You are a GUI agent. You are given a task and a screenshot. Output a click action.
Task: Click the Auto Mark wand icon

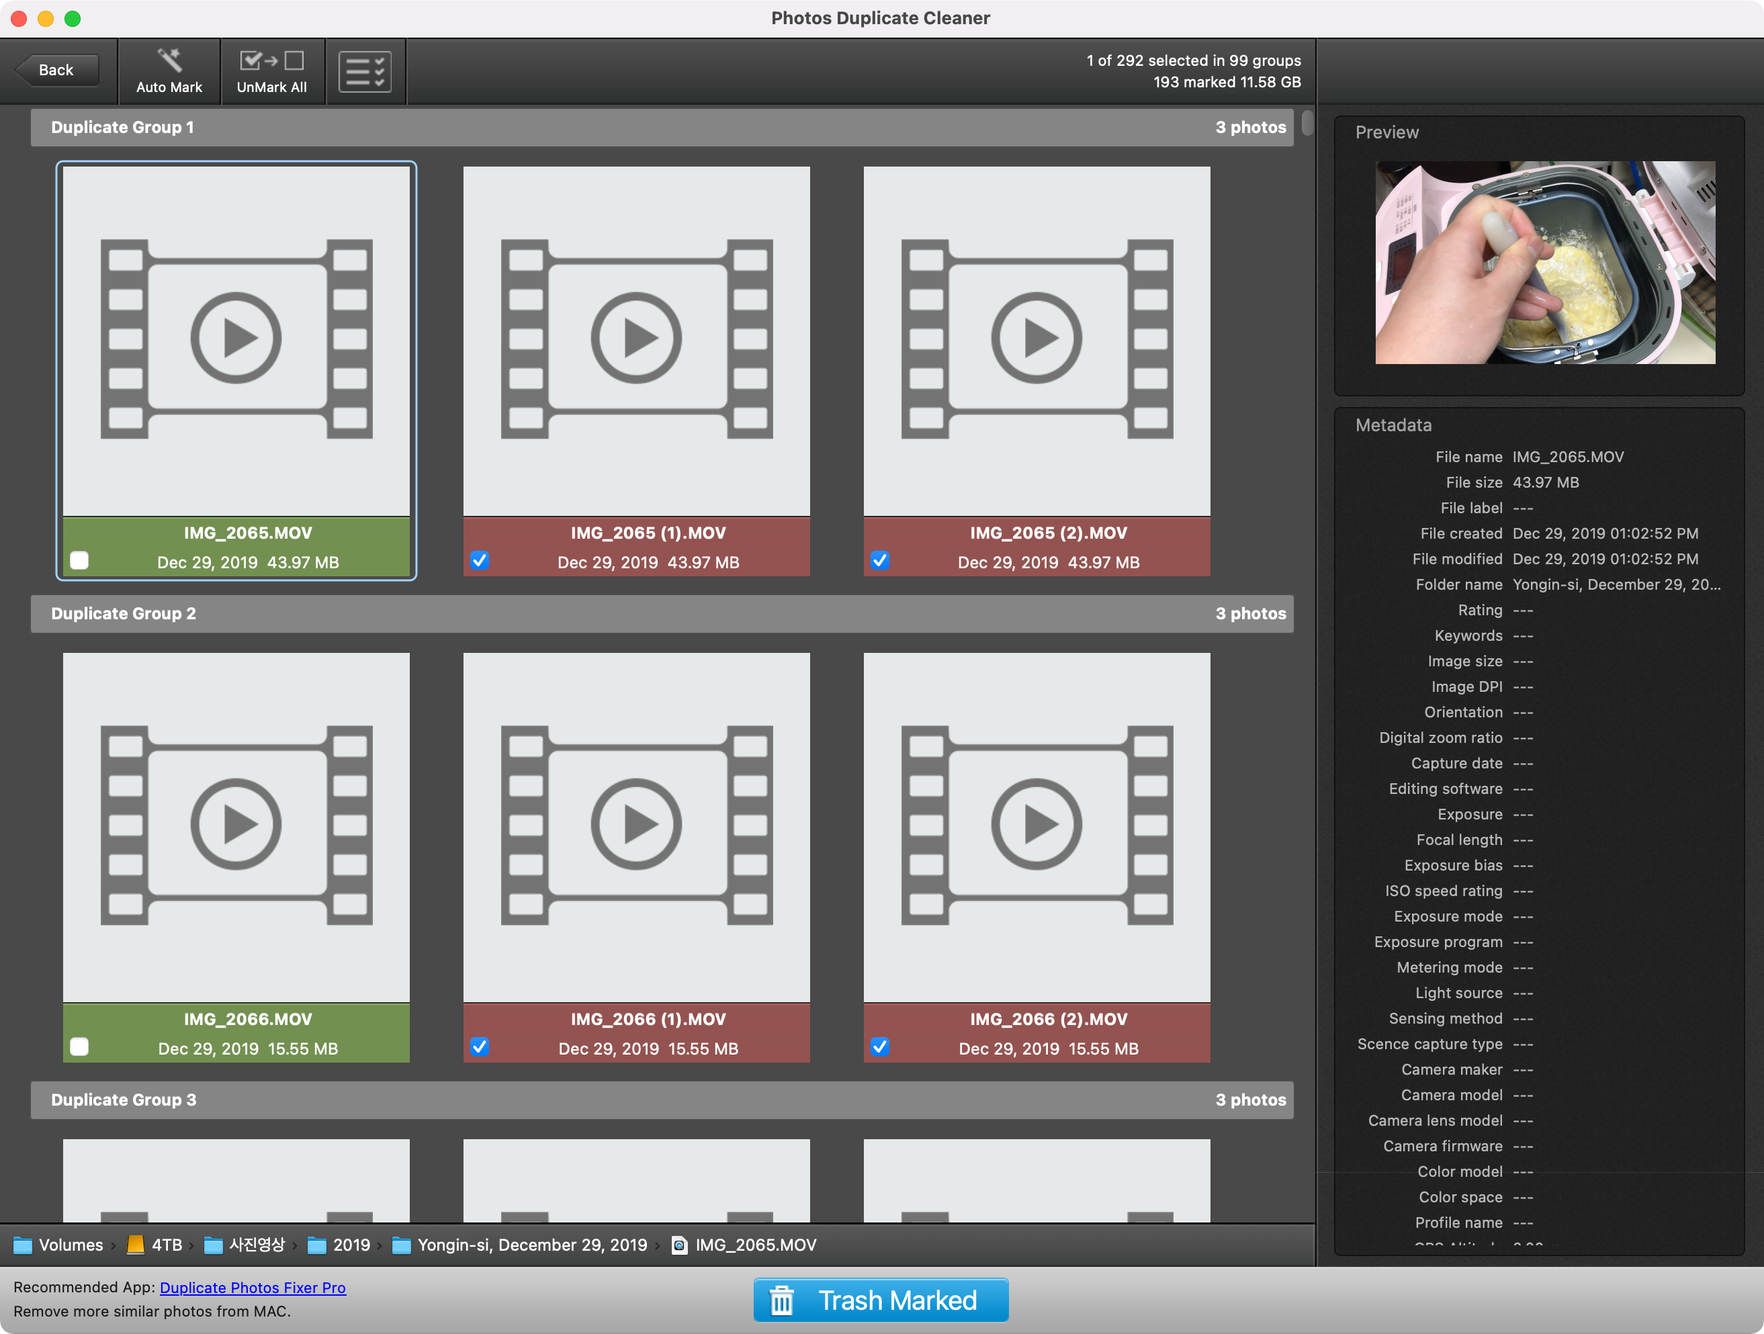[x=169, y=60]
